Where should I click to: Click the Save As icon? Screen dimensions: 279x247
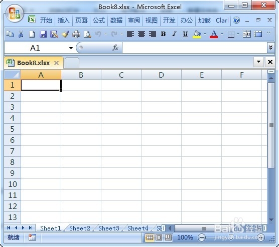pos(54,34)
